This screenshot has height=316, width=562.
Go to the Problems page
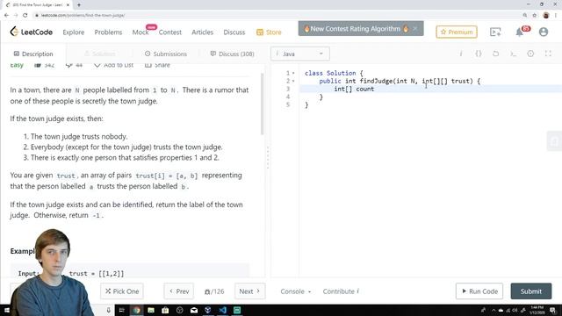[108, 32]
